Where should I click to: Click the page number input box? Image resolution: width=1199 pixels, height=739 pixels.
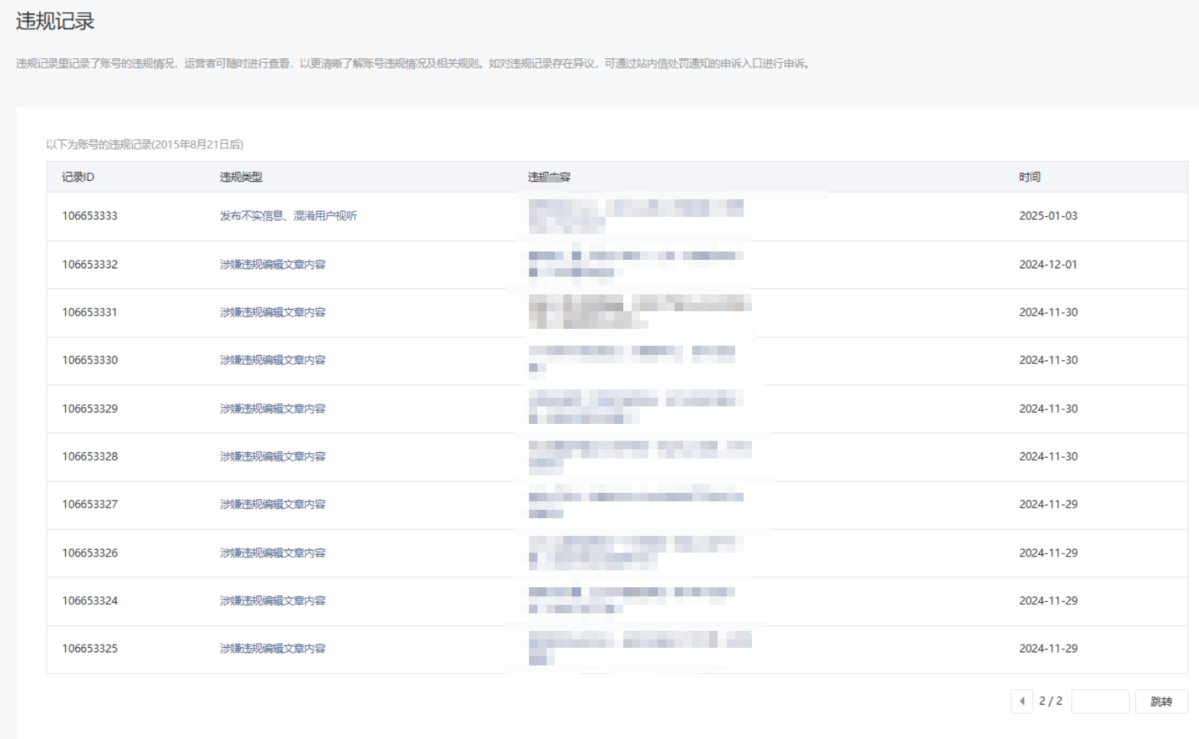(1099, 701)
